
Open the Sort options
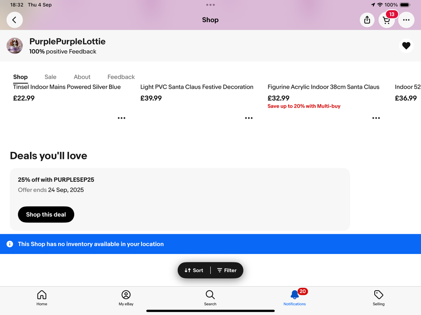pyautogui.click(x=194, y=270)
